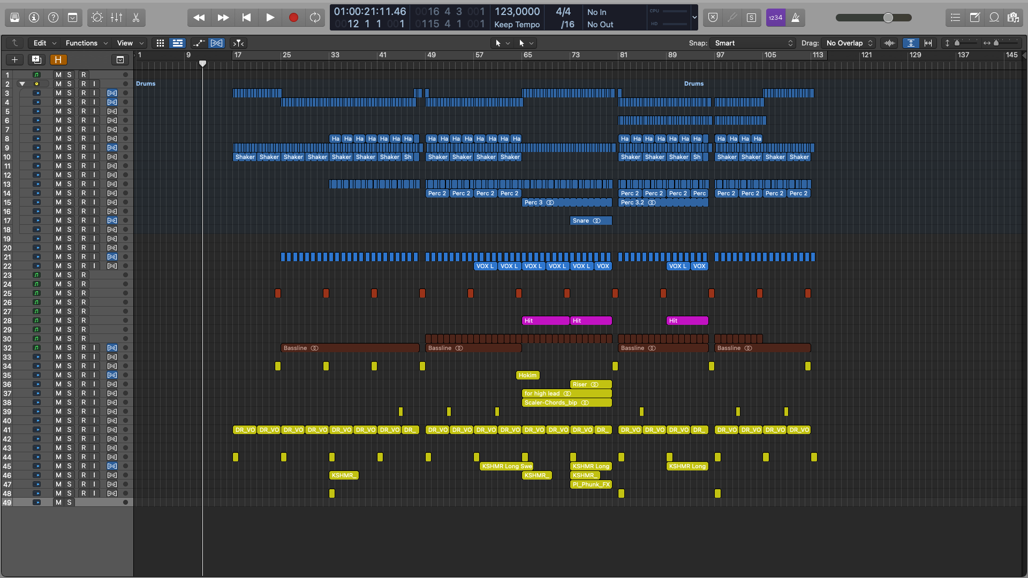The image size is (1028, 578).
Task: Select track 49 in the track list
Action: [67, 503]
